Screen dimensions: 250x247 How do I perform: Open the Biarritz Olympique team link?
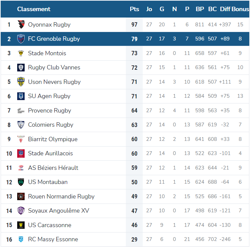click(53, 139)
